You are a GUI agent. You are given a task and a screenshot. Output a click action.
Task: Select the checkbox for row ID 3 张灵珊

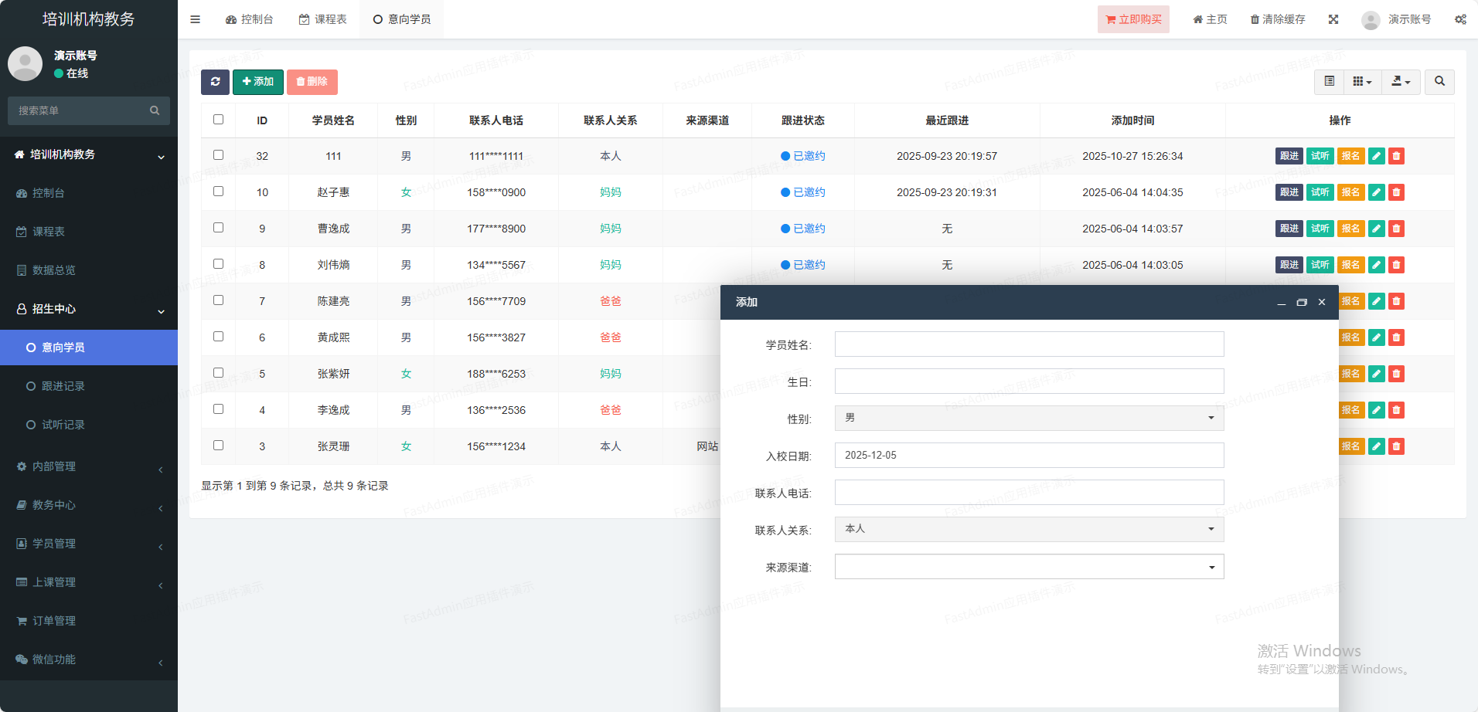pyautogui.click(x=218, y=446)
